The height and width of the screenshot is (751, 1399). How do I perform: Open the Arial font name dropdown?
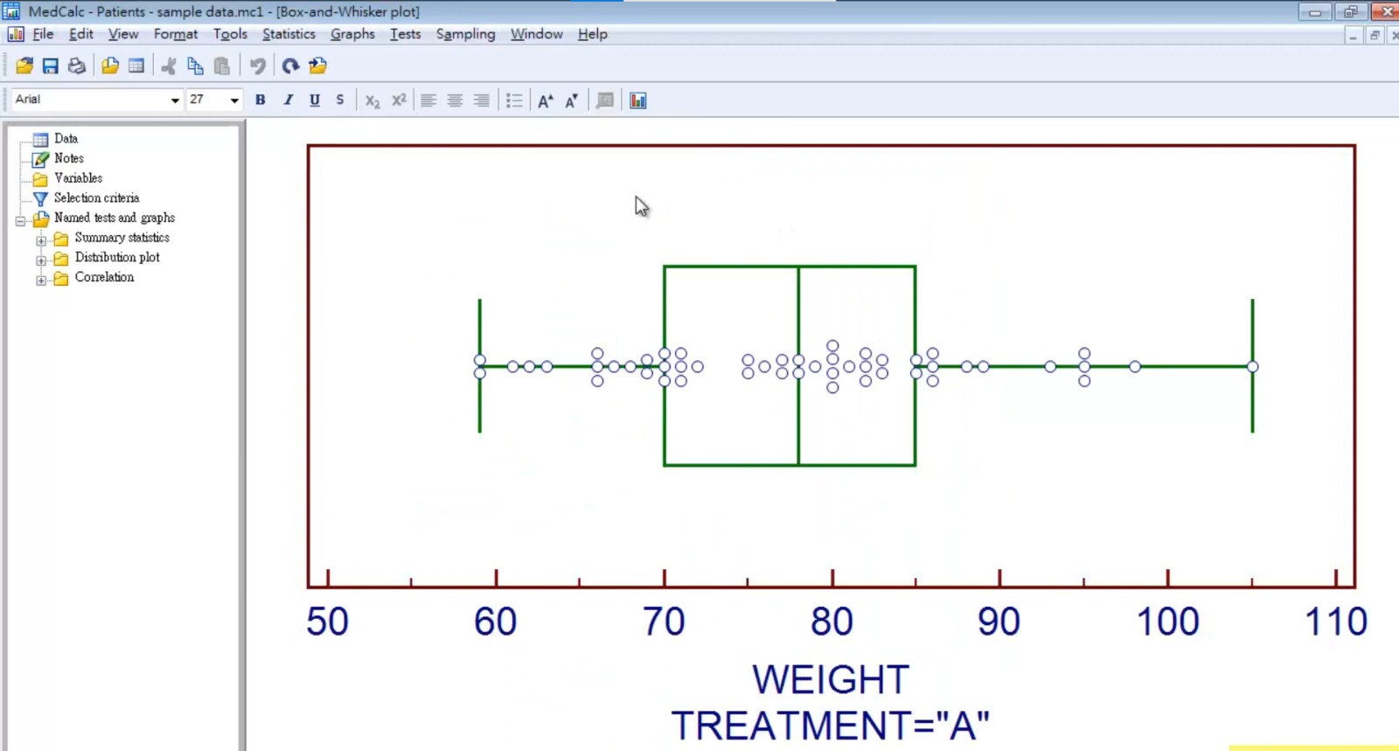[x=175, y=100]
